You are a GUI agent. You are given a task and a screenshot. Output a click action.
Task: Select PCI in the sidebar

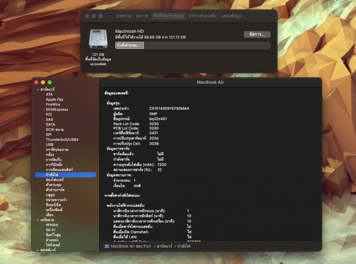[49, 114]
